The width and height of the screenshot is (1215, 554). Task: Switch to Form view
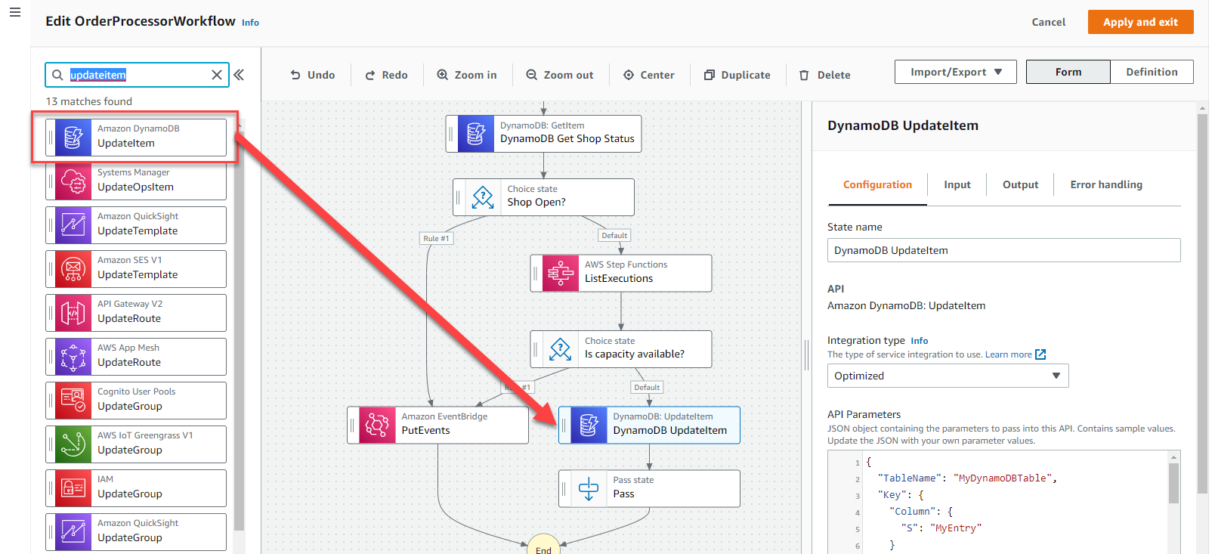click(1068, 72)
